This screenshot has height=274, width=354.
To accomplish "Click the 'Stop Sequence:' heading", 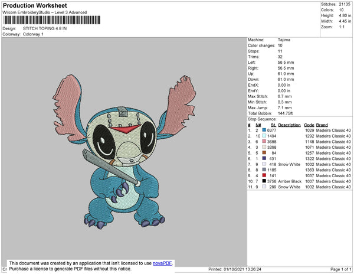I will [262, 119].
